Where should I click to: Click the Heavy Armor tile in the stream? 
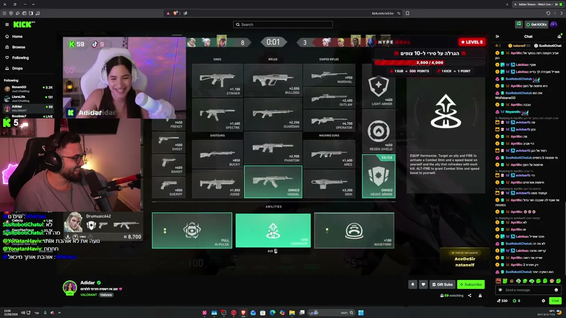(379, 176)
